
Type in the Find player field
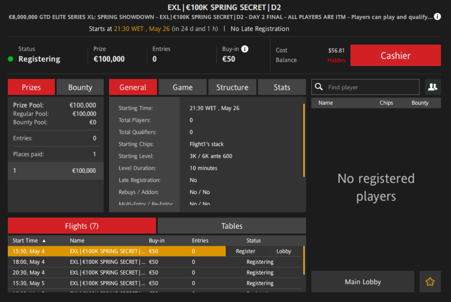(371, 87)
